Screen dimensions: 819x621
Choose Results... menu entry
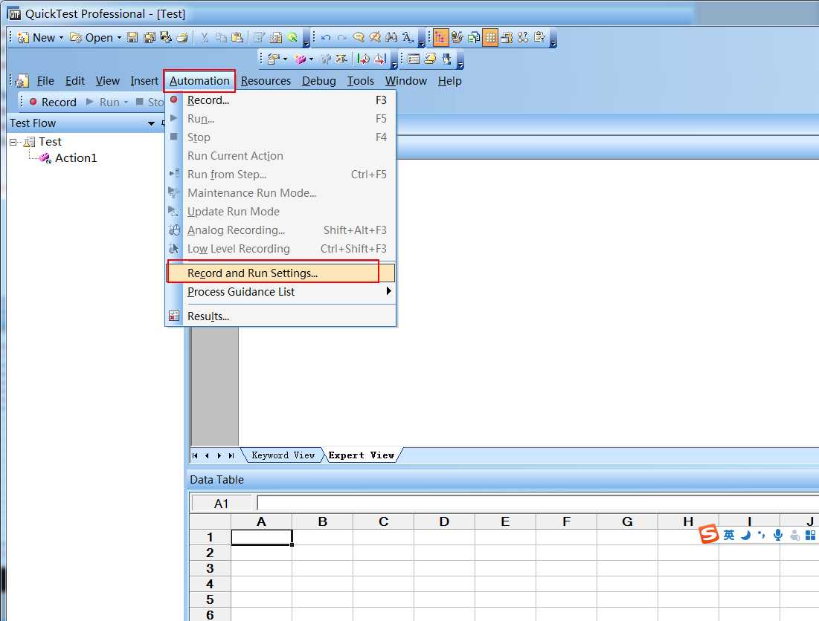tap(280, 316)
